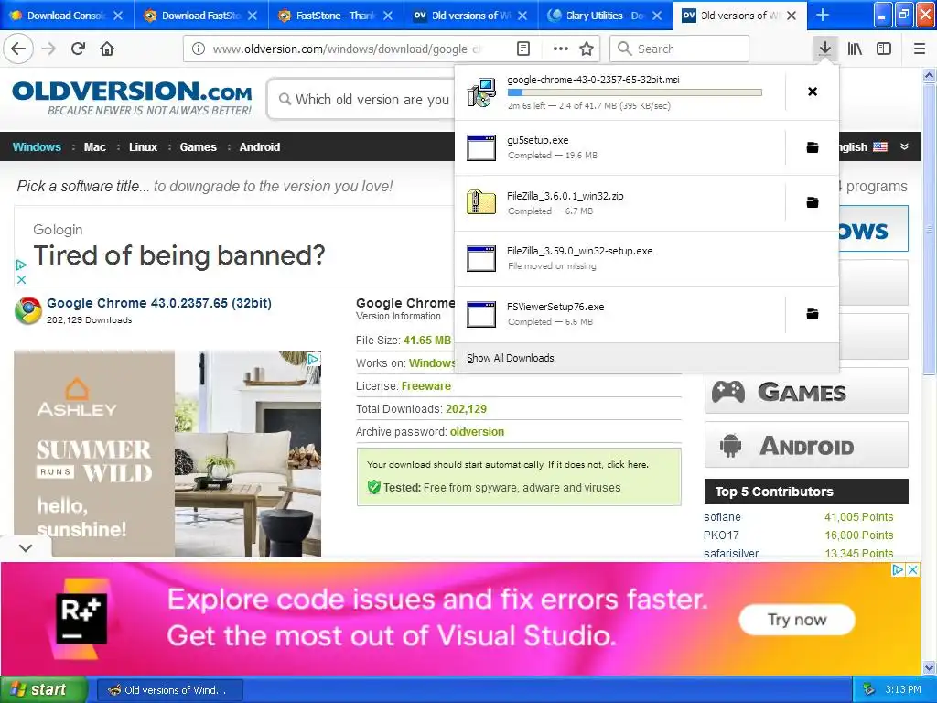Select the Windows menu item
Image resolution: width=937 pixels, height=703 pixels.
click(x=37, y=147)
